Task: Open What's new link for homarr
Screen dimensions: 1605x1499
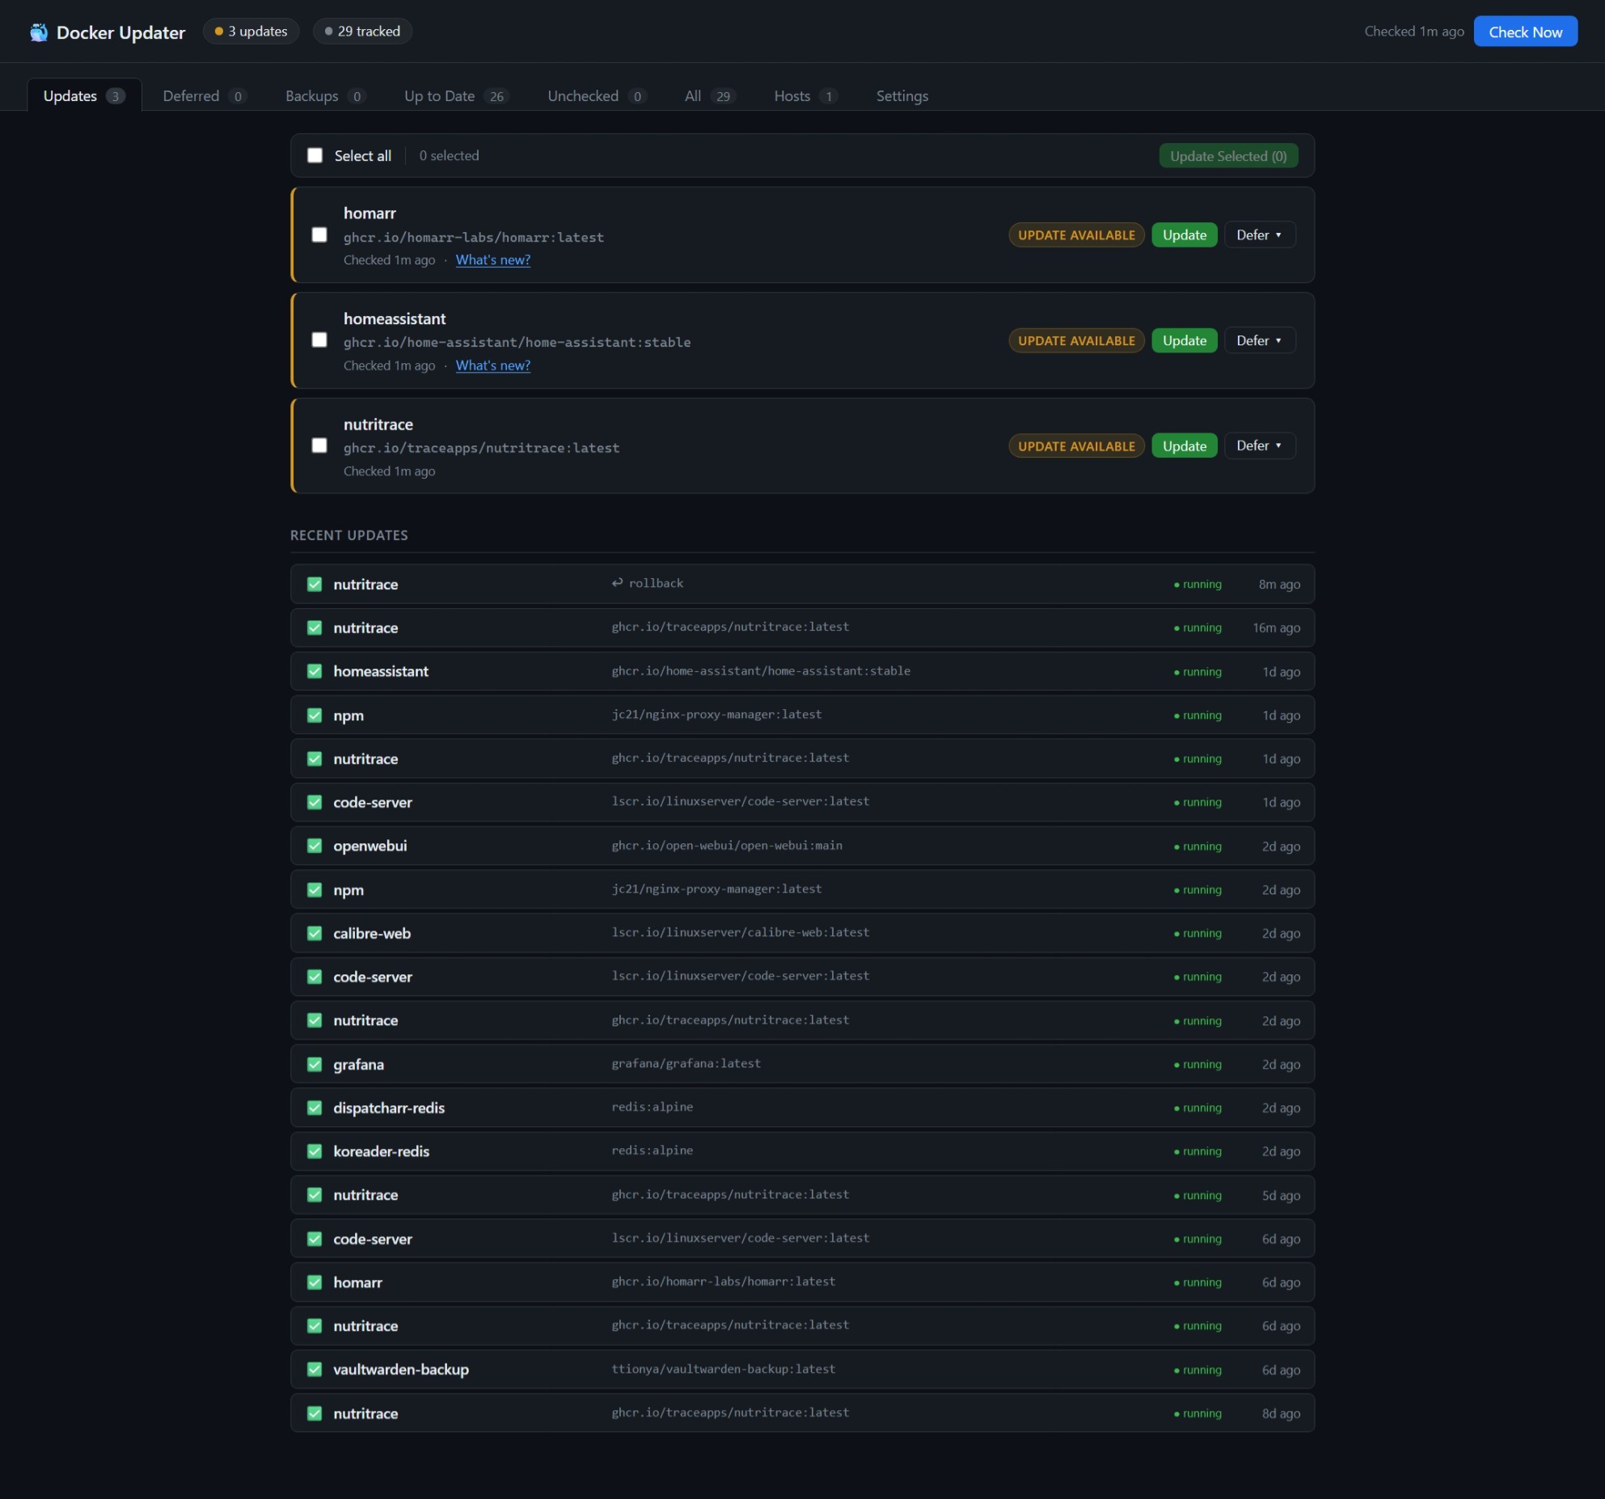Action: click(493, 260)
